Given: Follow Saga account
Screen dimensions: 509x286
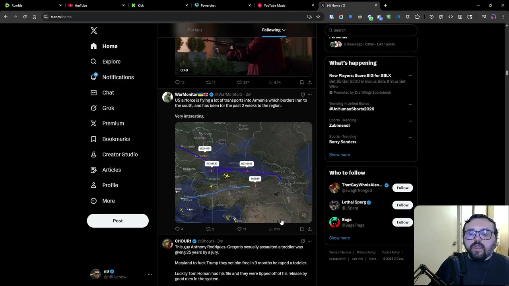Looking at the screenshot, I should pos(402,222).
